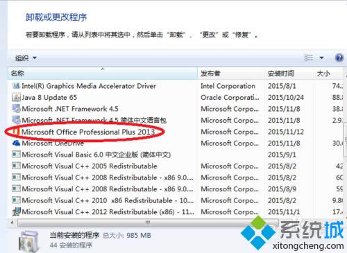This screenshot has height=253, width=347.
Task: Click the 2015/11/1 install date
Action: coord(284,211)
